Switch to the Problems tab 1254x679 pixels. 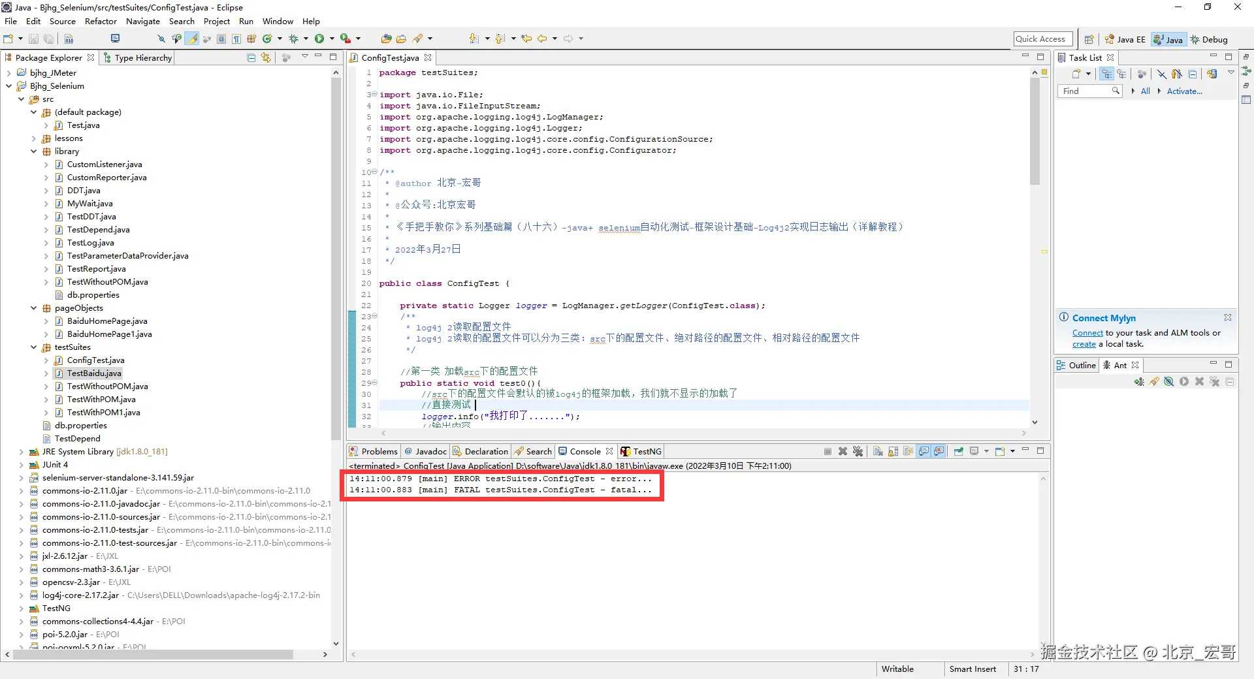(x=374, y=451)
